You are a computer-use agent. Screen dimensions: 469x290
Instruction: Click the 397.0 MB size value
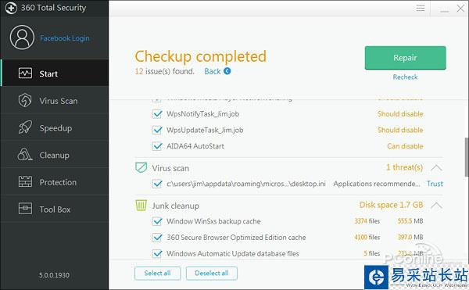point(410,238)
